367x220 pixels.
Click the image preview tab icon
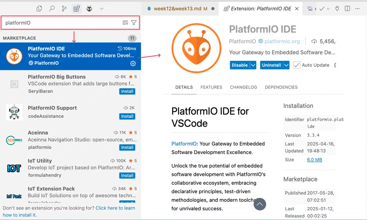tap(310, 9)
